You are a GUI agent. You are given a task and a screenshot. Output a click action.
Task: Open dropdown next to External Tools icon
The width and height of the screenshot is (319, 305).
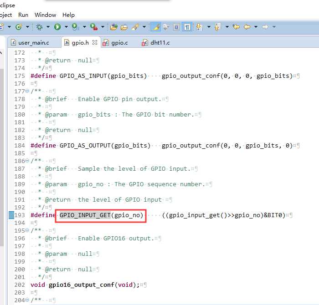pyautogui.click(x=103, y=27)
